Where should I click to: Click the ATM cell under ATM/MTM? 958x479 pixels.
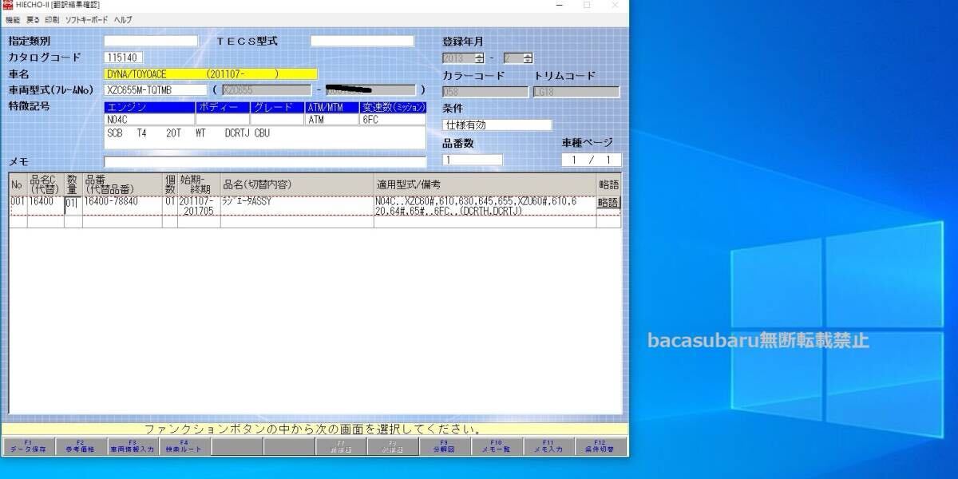333,119
